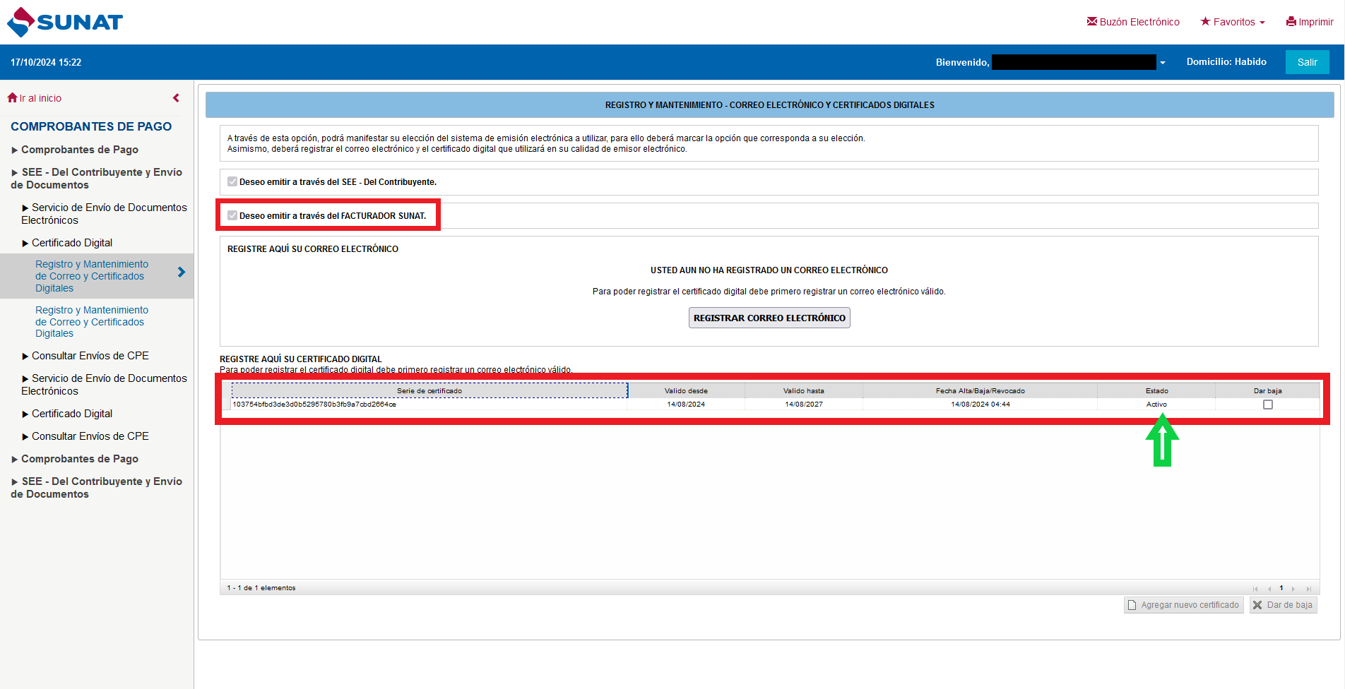Click Imprimir to print page
The image size is (1345, 689).
1310,22
